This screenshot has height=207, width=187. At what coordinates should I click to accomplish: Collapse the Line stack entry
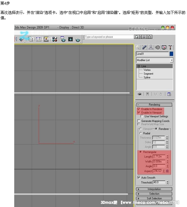139,66
